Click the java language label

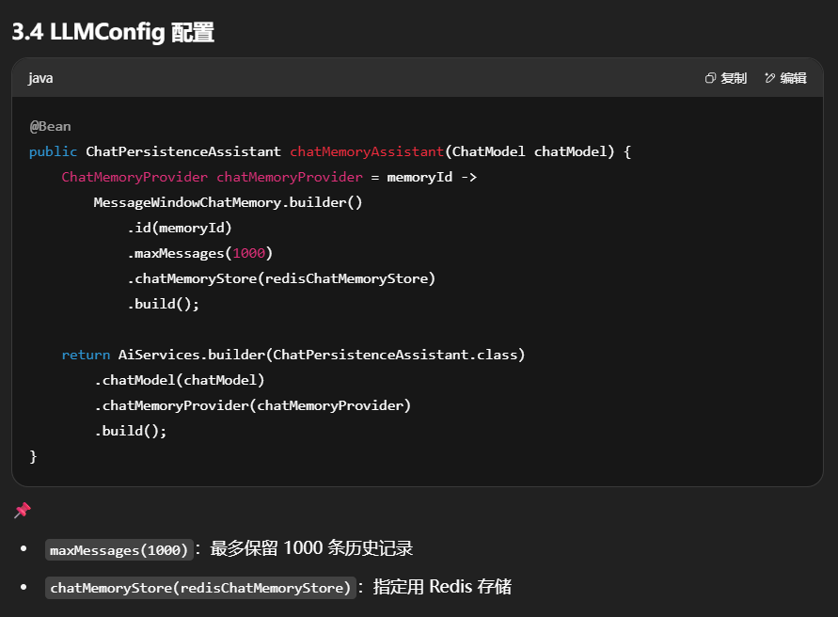pos(40,78)
